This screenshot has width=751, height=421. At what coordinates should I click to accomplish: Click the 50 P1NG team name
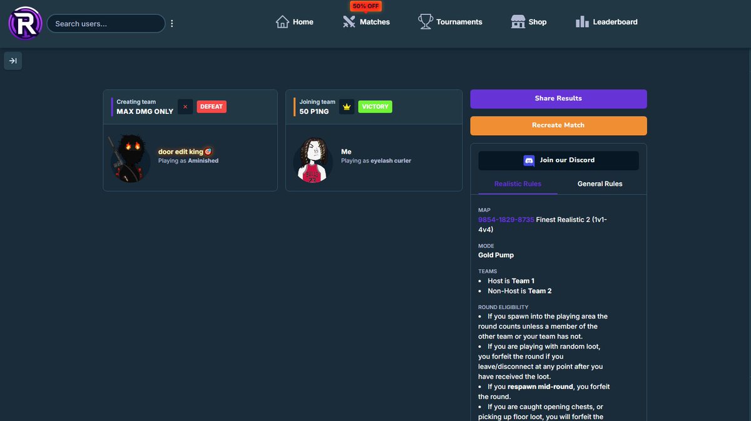tap(314, 111)
